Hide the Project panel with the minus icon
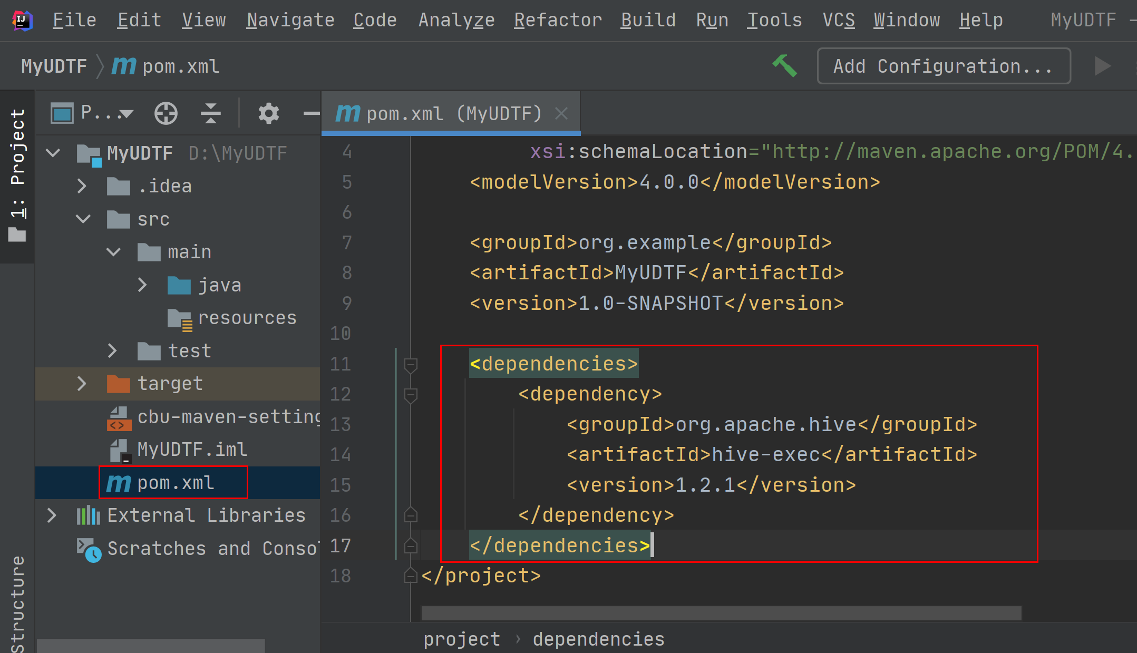This screenshot has height=653, width=1137. (x=312, y=113)
